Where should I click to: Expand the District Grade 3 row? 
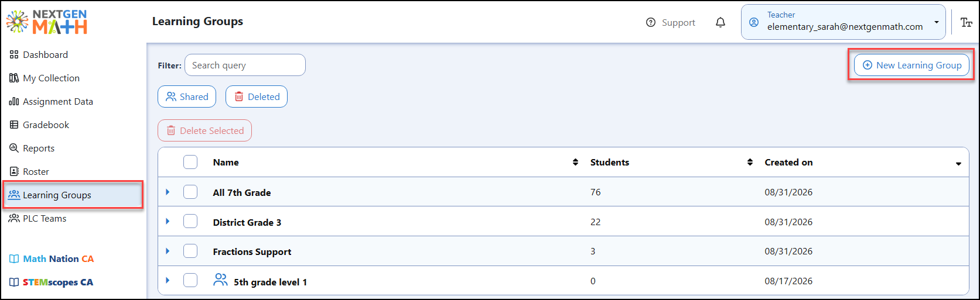168,222
